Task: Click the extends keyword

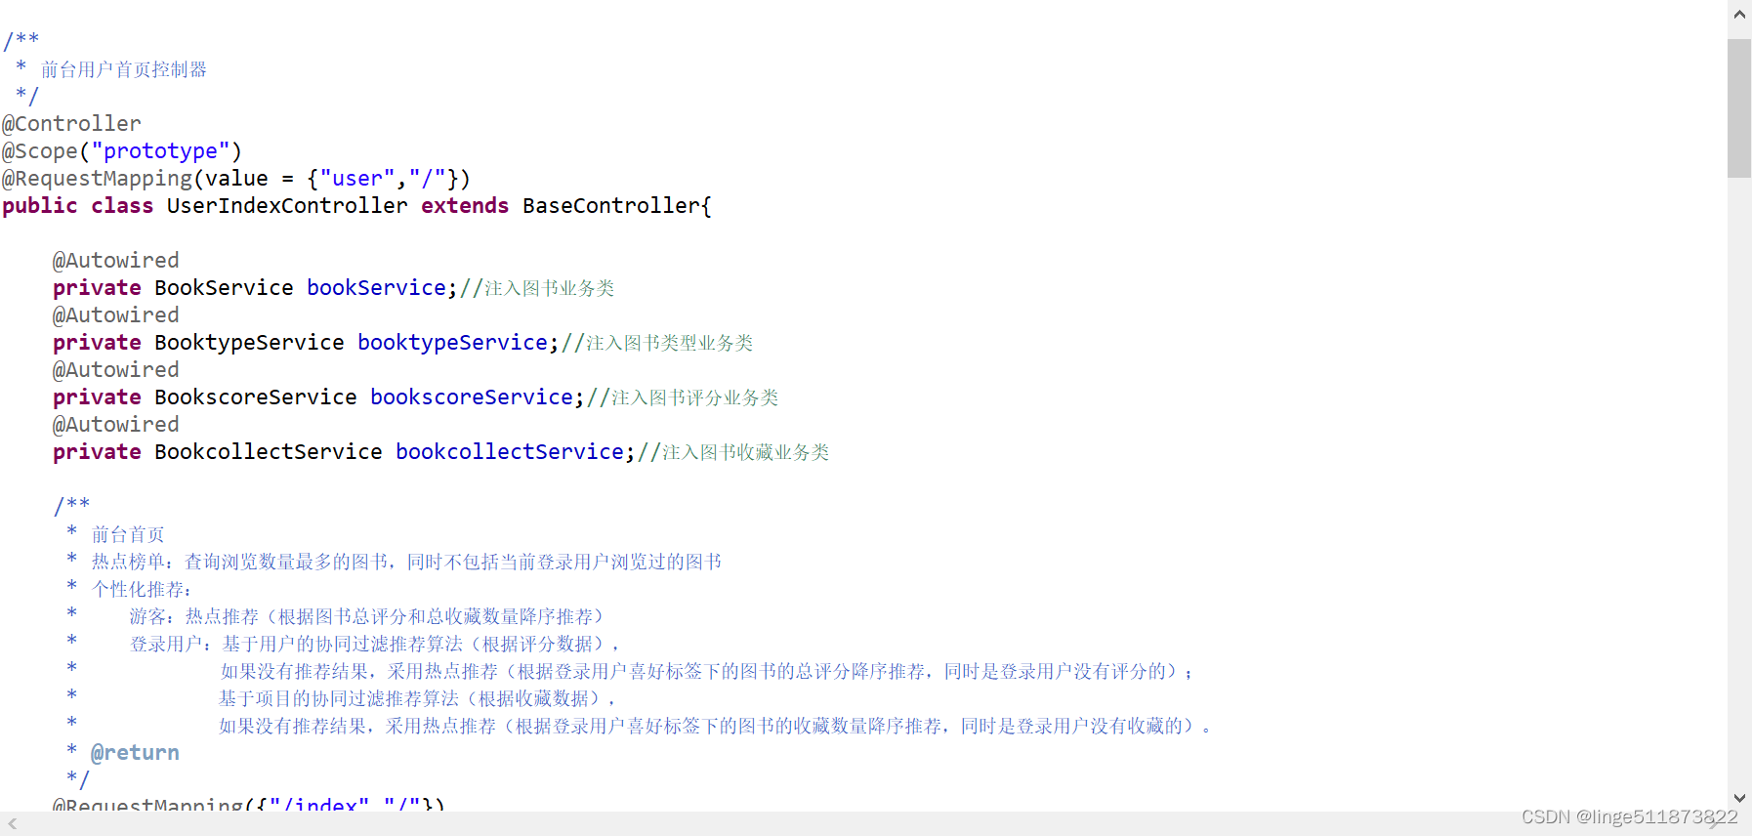Action: click(x=465, y=206)
